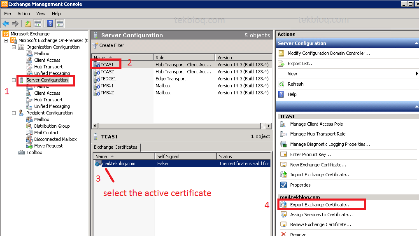Click the Renew Exchange Certificate icon

point(283,224)
